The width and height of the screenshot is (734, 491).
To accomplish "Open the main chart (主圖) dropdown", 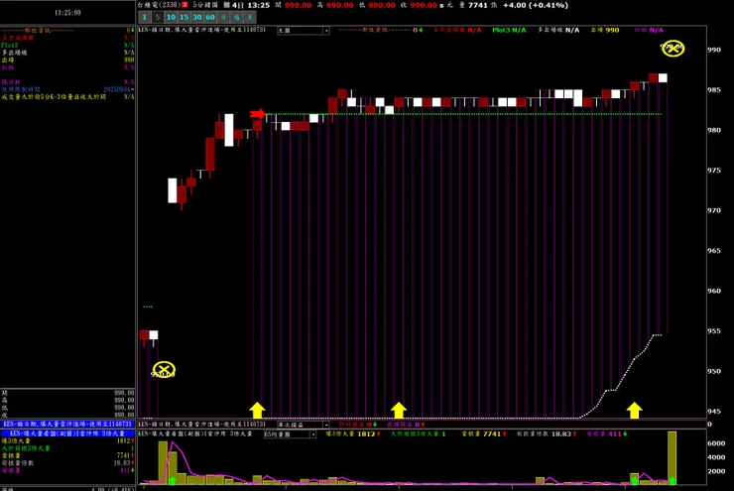I will tap(303, 31).
